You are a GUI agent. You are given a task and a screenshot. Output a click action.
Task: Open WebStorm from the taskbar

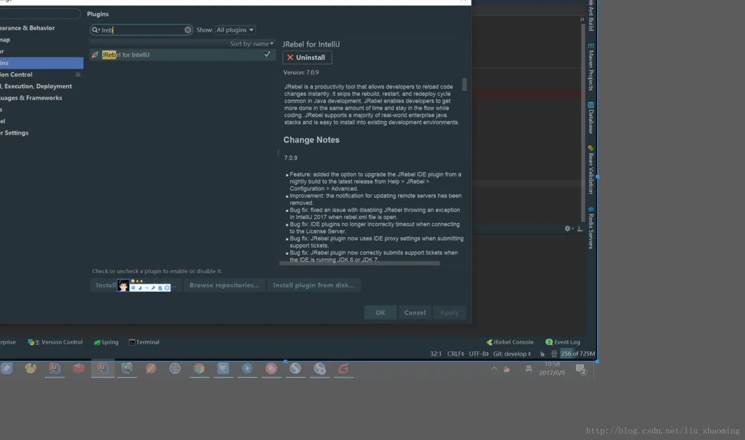[x=127, y=368]
